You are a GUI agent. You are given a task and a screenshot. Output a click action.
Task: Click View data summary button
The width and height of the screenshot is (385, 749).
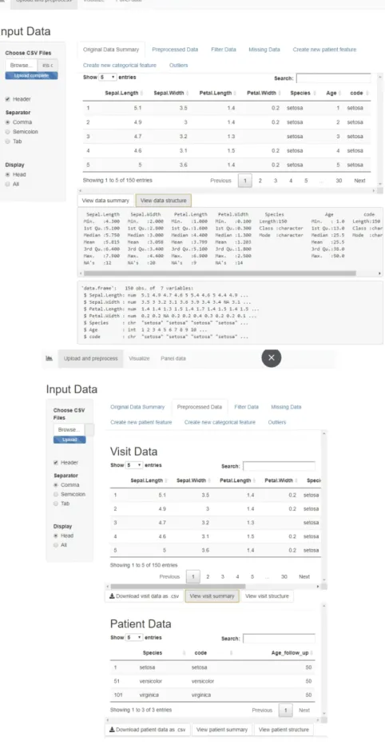105,201
